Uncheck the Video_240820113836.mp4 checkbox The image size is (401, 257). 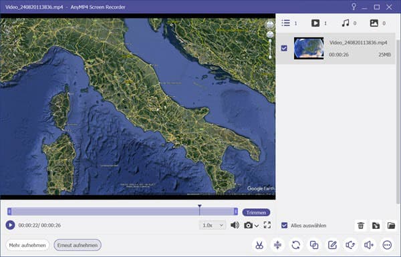[284, 48]
